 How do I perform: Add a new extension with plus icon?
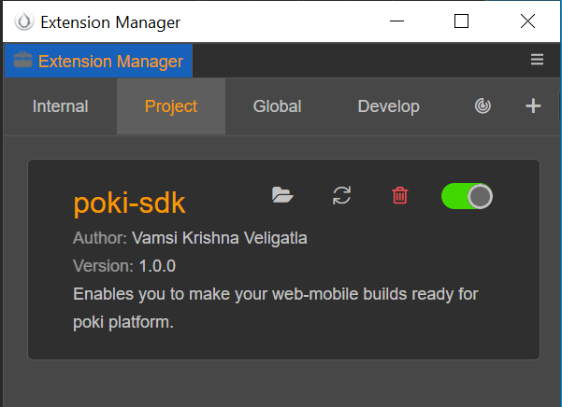click(x=533, y=105)
